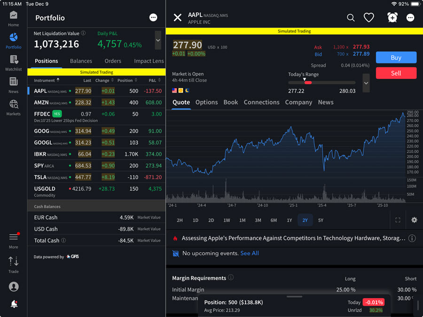Open the Options tab for AAPL
Image resolution: width=423 pixels, height=317 pixels.
point(206,102)
